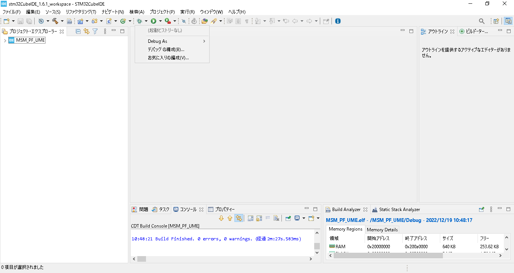
Task: Click the Save All toolbar icon
Action: [x=29, y=21]
